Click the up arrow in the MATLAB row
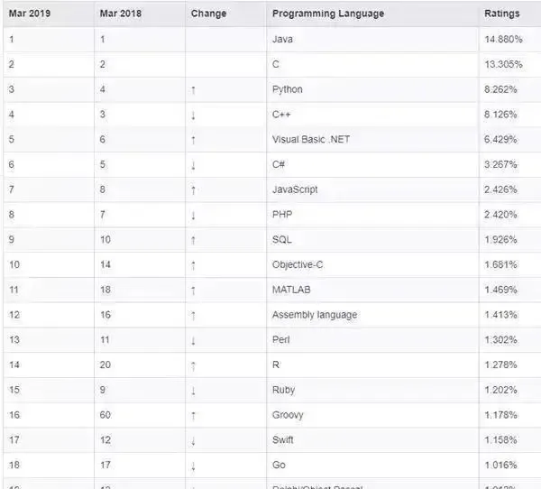Screen dimensions: 541x489 [193, 291]
